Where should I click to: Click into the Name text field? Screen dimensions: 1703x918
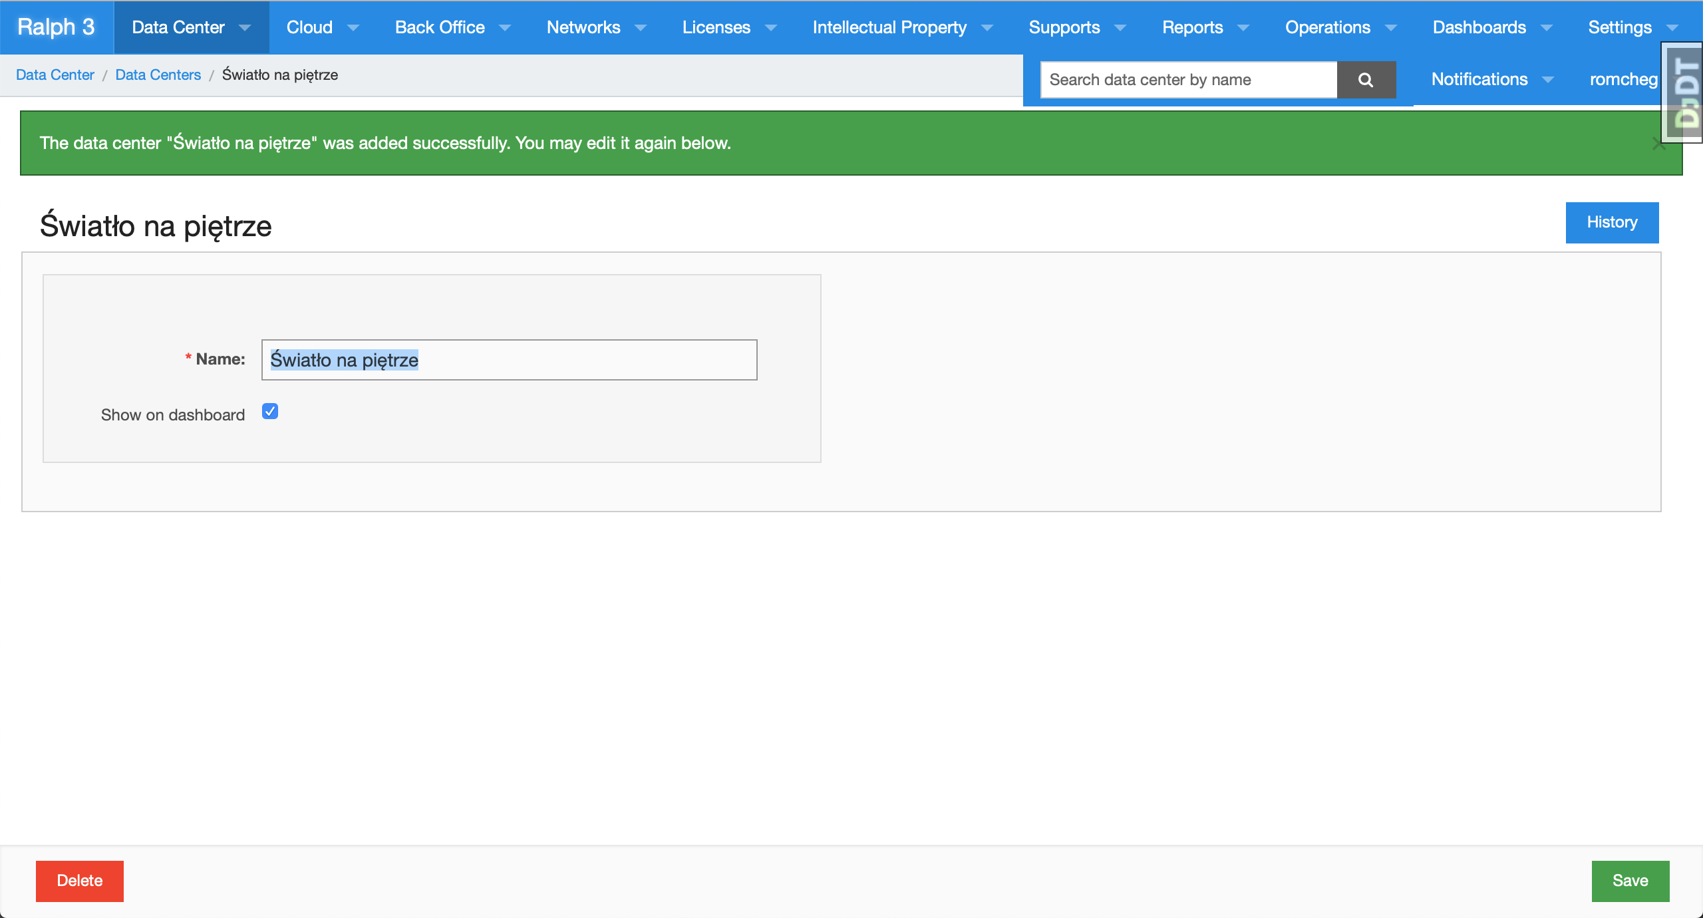(x=509, y=360)
